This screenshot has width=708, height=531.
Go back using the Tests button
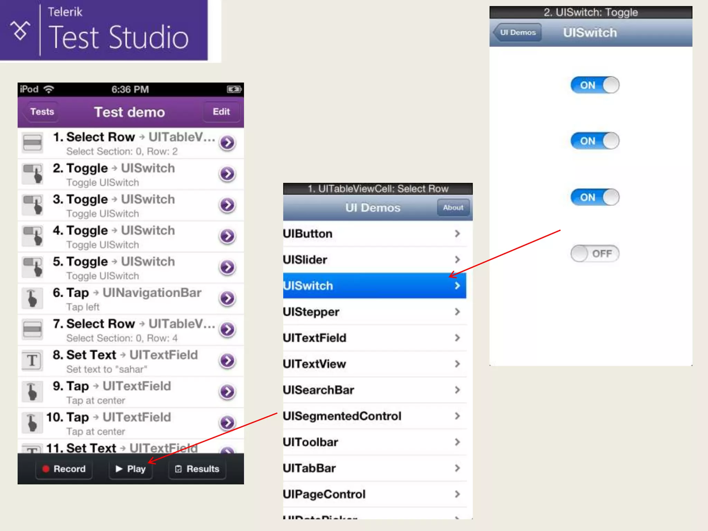[41, 112]
